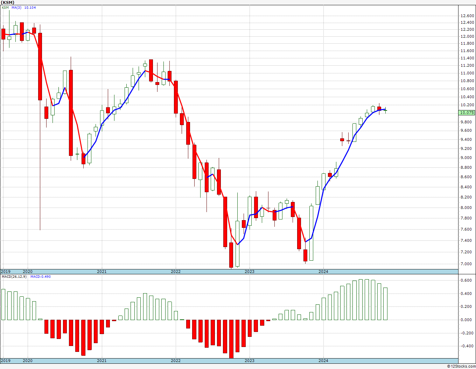Click the last green MACD histogram bar
The image size is (476, 369).
385,304
